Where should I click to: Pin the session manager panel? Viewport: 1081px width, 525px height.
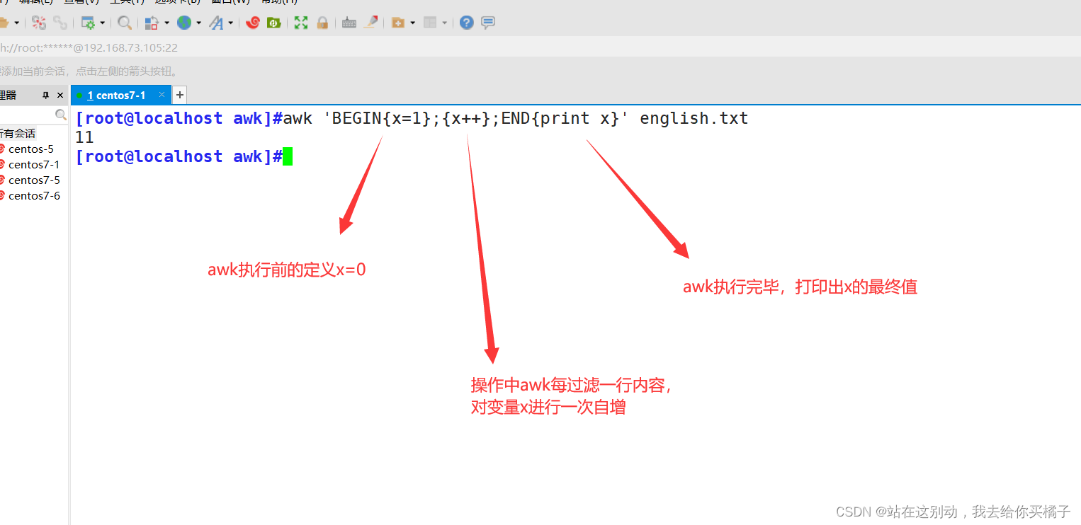45,95
